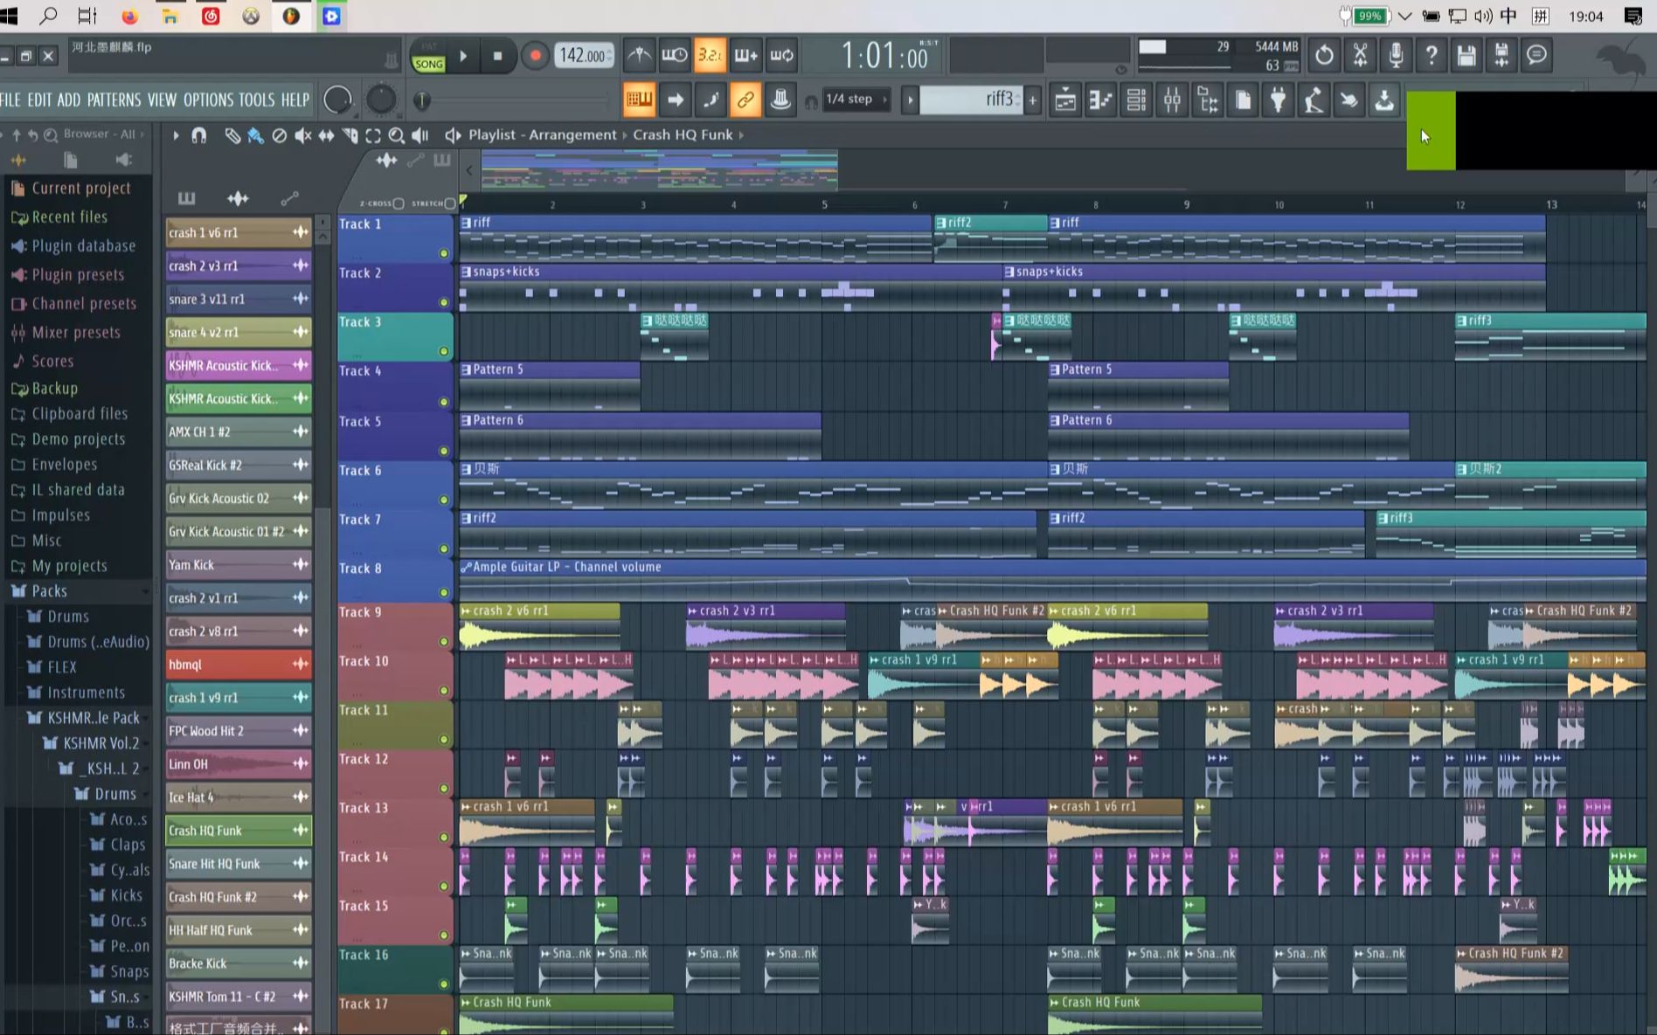Image resolution: width=1657 pixels, height=1035 pixels.
Task: Open the ADD menu
Action: click(x=69, y=100)
